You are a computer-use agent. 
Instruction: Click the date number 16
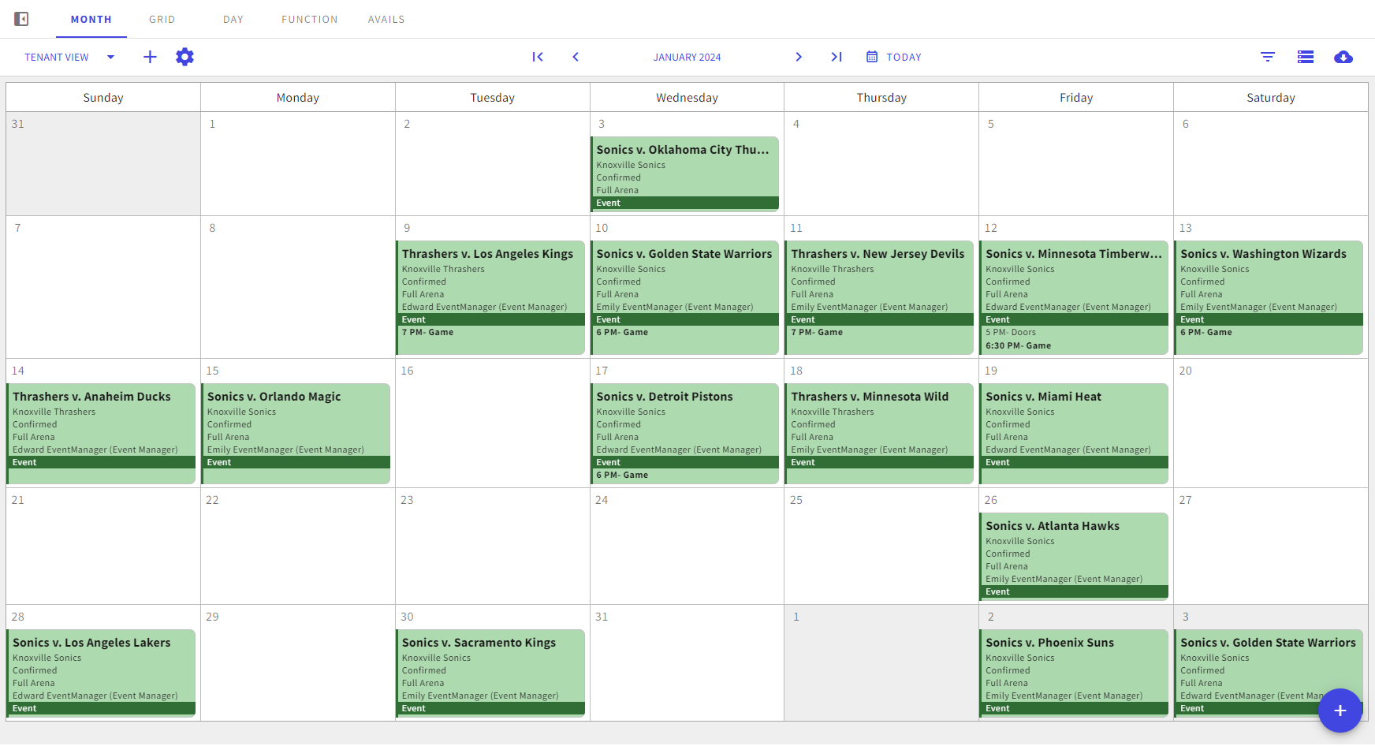[407, 371]
